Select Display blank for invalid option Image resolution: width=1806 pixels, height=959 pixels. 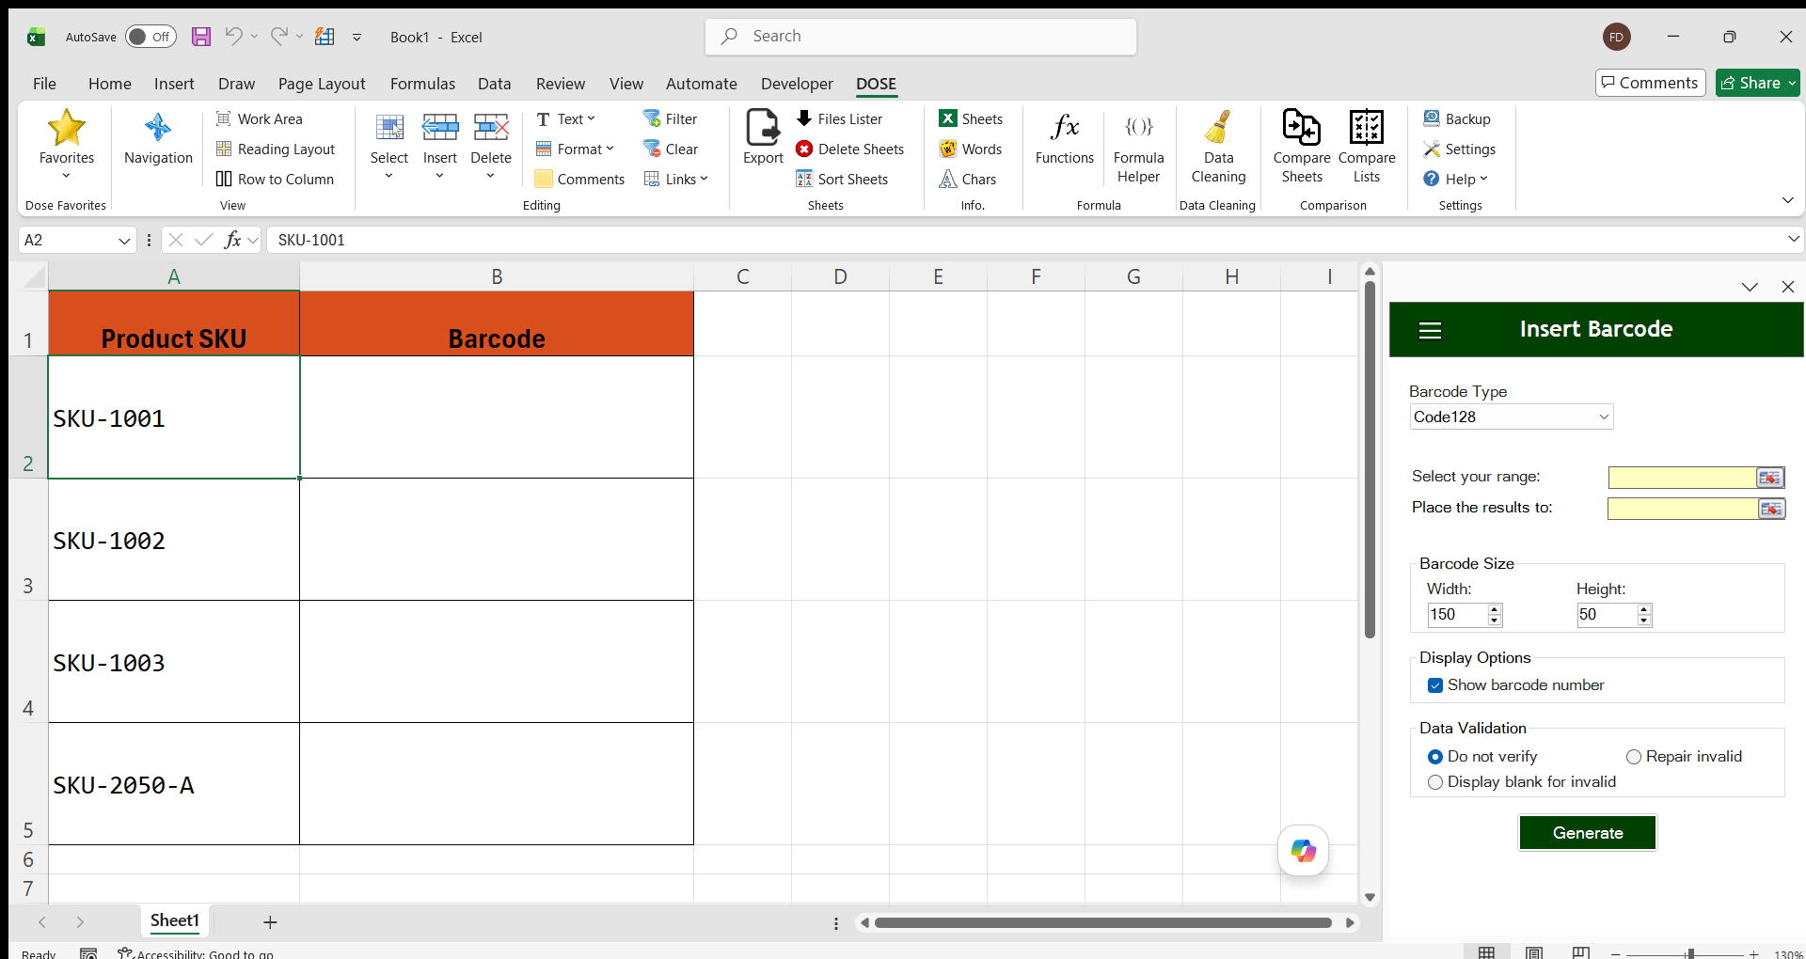[1435, 782]
